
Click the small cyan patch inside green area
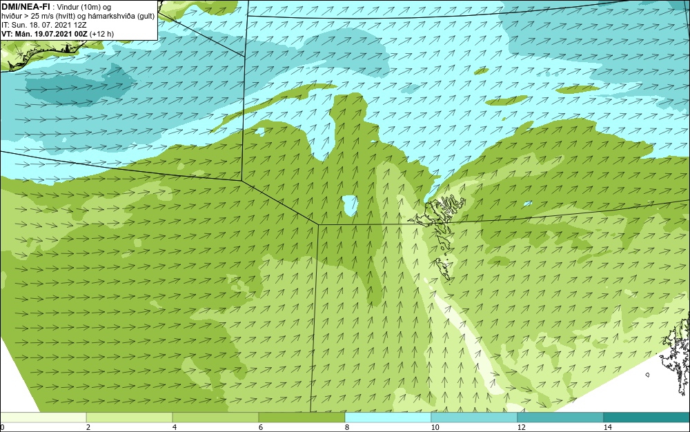point(351,206)
